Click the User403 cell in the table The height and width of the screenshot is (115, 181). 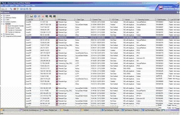(33, 30)
